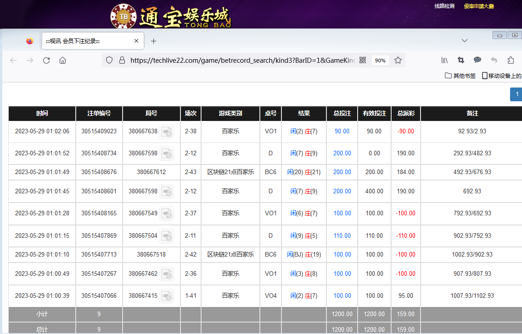Open the QR code icon in address bar
This screenshot has height=334, width=522.
coord(363,60)
